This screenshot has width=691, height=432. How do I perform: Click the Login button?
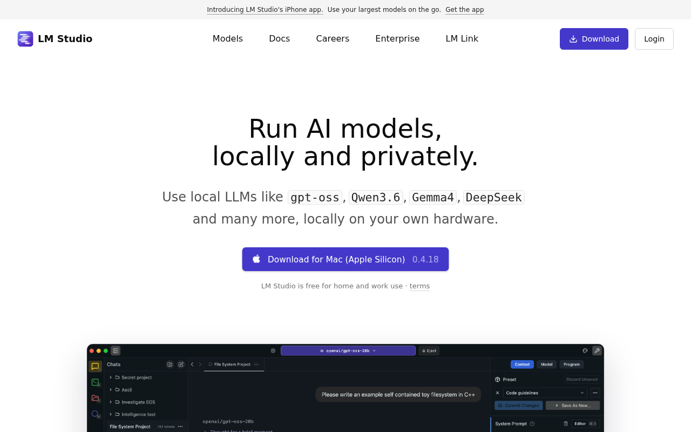(x=654, y=39)
